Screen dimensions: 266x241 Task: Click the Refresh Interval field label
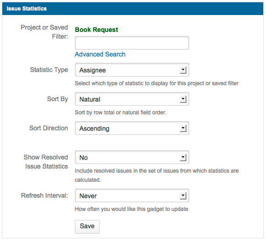coord(44,195)
